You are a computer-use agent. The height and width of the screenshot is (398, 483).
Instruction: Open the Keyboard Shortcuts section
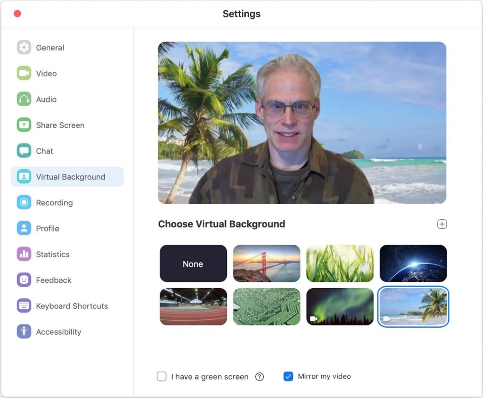[x=72, y=306]
